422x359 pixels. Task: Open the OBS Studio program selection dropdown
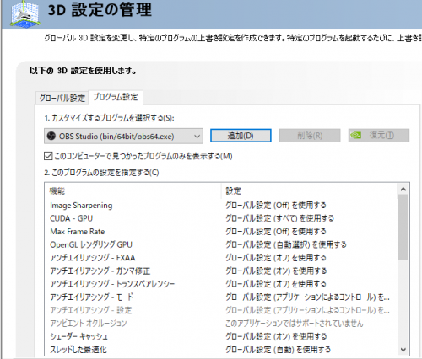(123, 137)
